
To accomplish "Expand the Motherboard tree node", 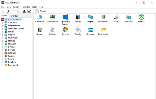I will click(x=3, y=26).
